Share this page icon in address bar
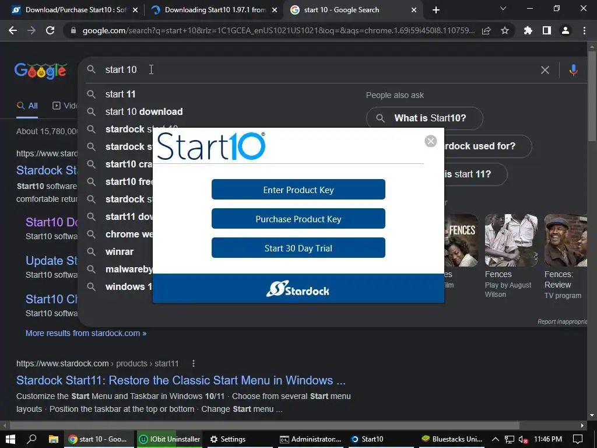597x448 pixels. tap(486, 30)
